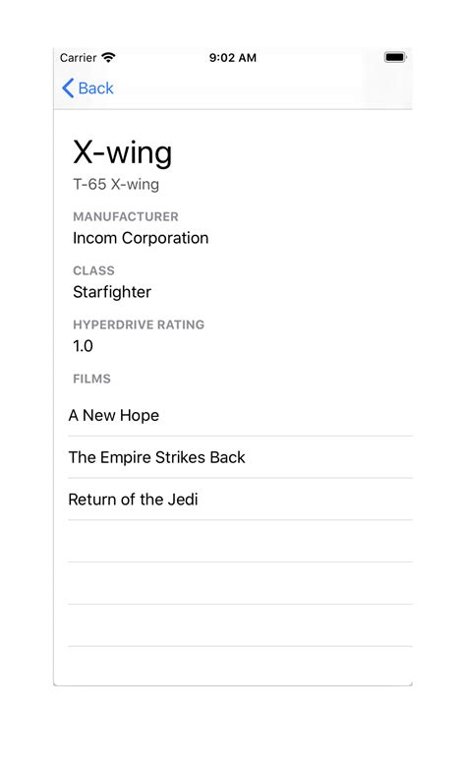Select The Empire Strikes Back row
Viewport: 466px width, 766px height.
(x=233, y=457)
